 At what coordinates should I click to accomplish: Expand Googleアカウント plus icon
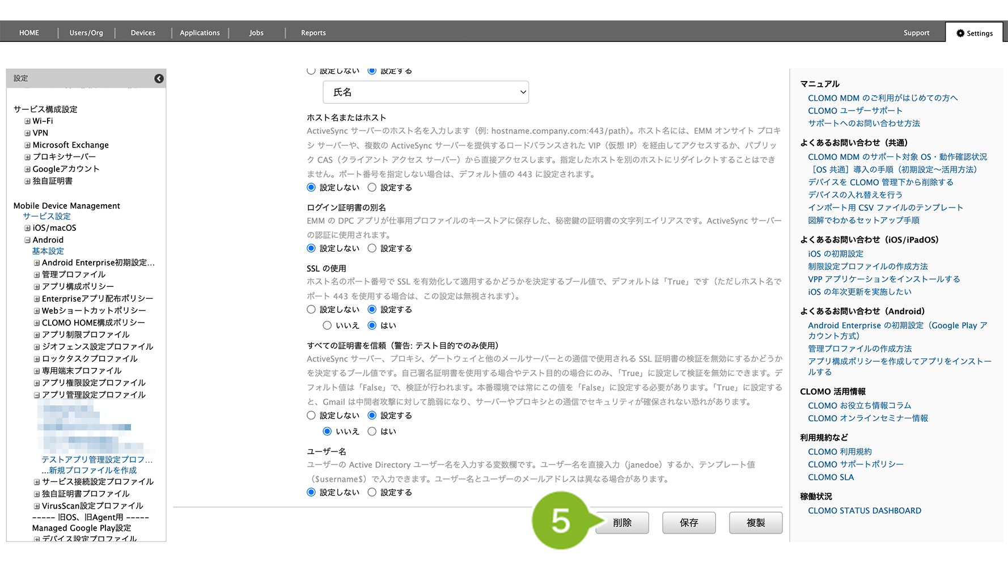(27, 169)
